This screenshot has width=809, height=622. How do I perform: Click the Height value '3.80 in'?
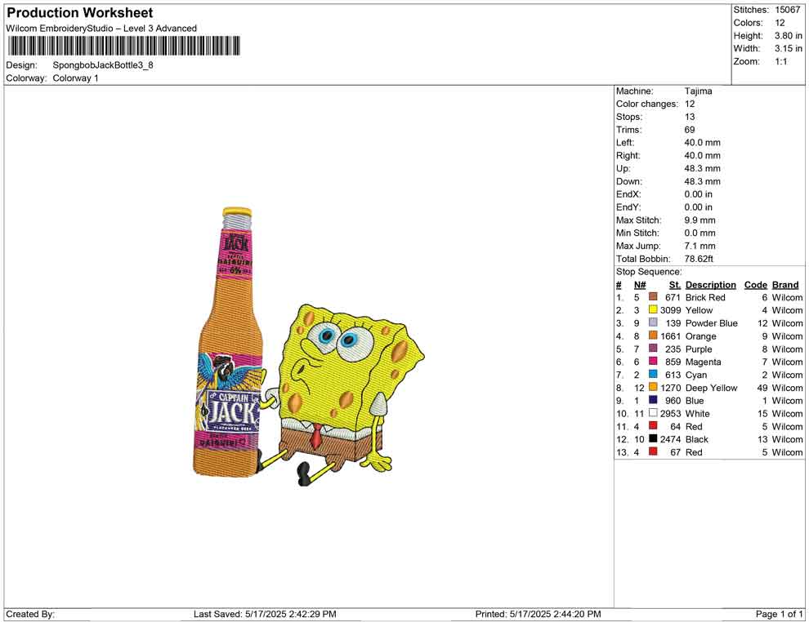coord(789,36)
